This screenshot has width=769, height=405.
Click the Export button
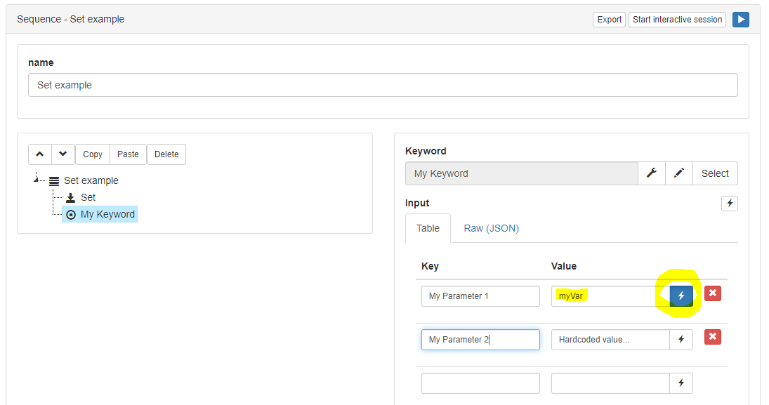click(609, 20)
